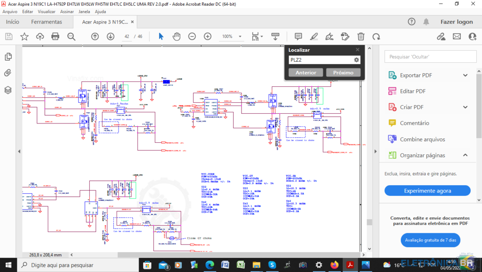Select the Hand pan tool
The image size is (482, 272).
coord(176,37)
